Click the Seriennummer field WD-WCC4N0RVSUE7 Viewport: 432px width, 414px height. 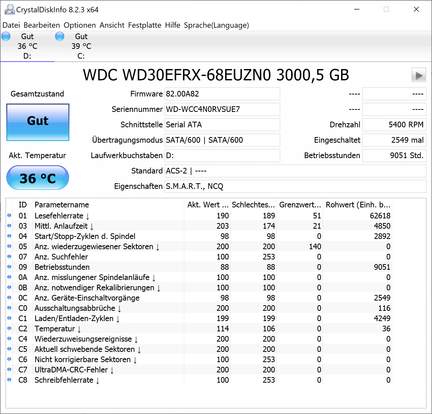[x=222, y=109]
